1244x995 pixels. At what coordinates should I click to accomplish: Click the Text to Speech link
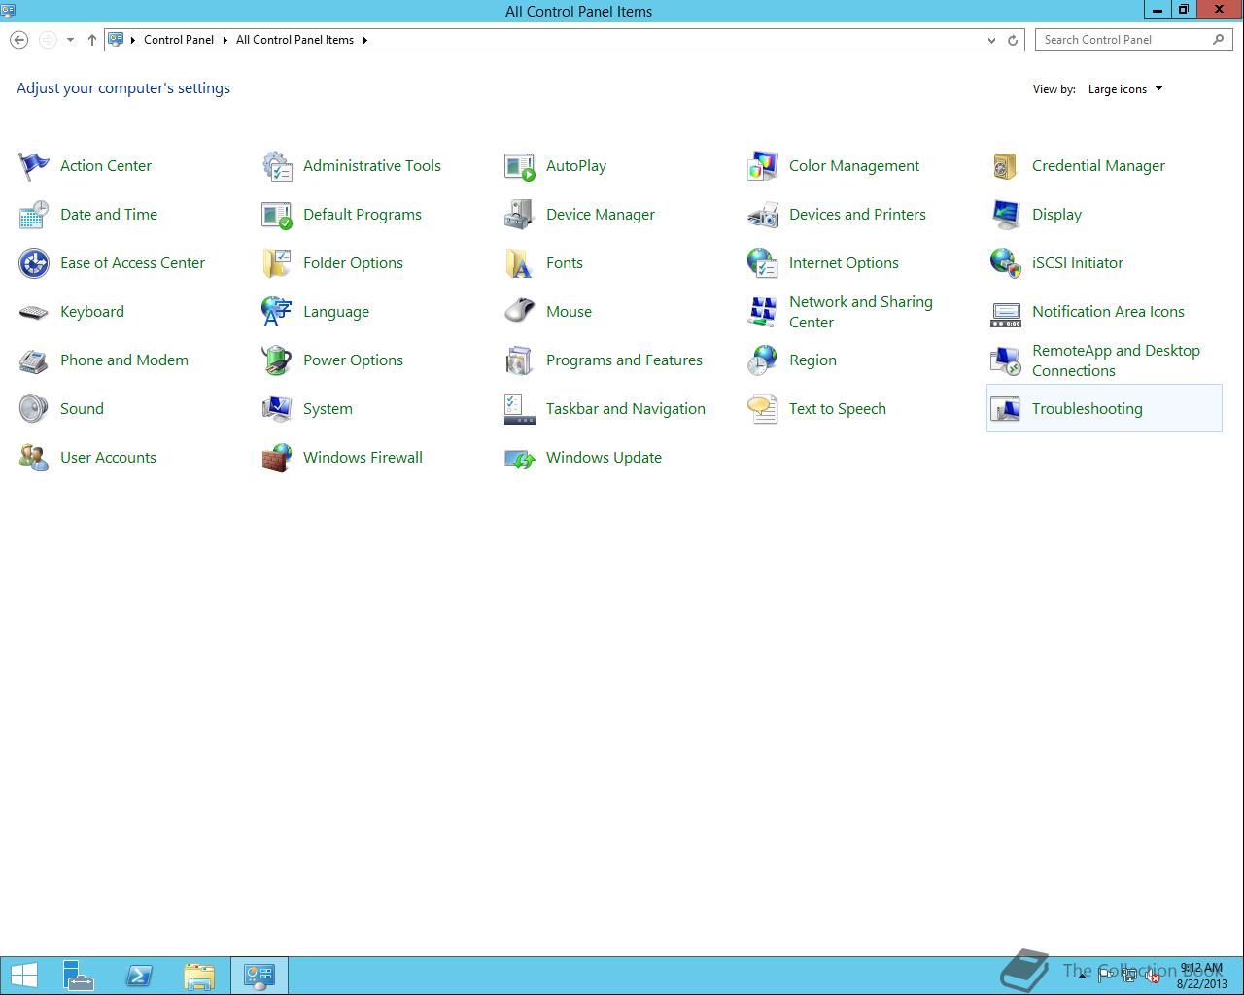(838, 409)
